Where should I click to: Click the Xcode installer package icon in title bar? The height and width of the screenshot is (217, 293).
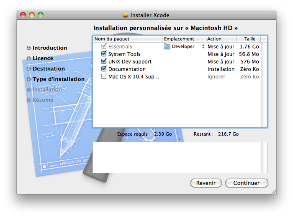(126, 15)
